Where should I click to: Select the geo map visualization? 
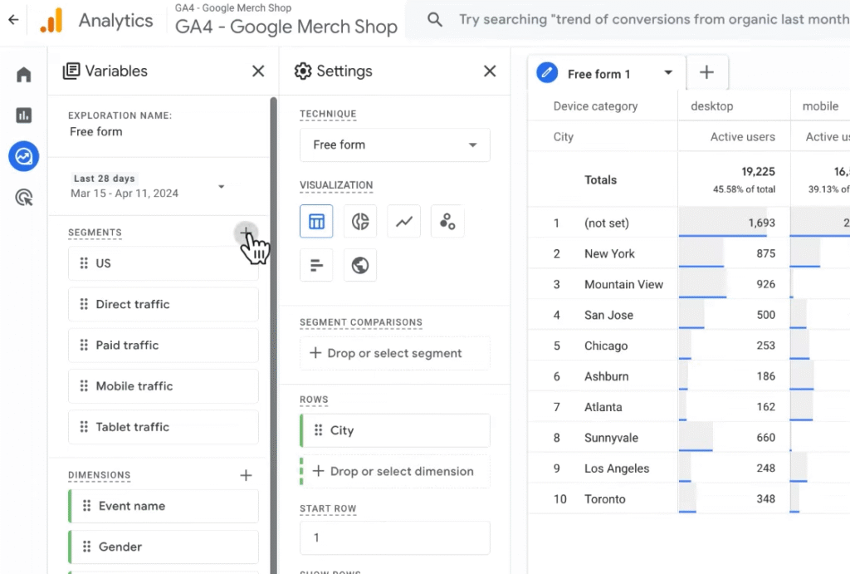[x=360, y=265]
